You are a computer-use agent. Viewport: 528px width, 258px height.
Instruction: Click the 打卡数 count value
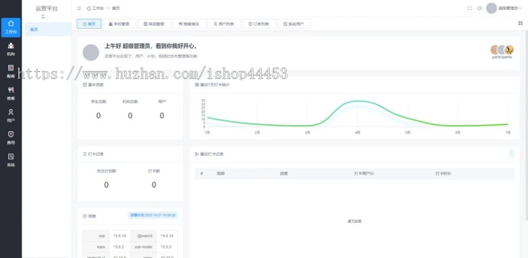pyautogui.click(x=154, y=185)
